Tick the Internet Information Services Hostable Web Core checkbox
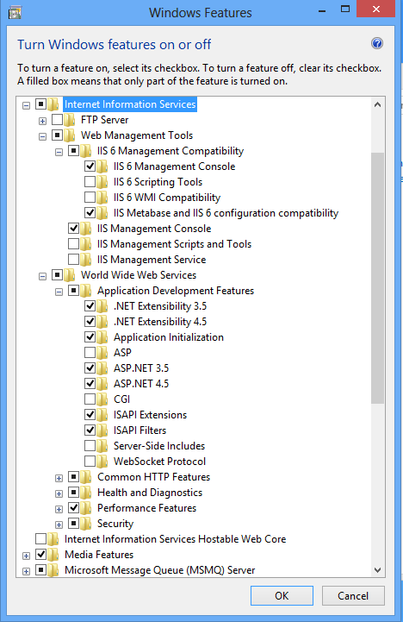Image resolution: width=403 pixels, height=622 pixels. pos(40,538)
